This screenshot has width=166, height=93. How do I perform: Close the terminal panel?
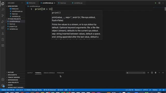(x=163, y=73)
